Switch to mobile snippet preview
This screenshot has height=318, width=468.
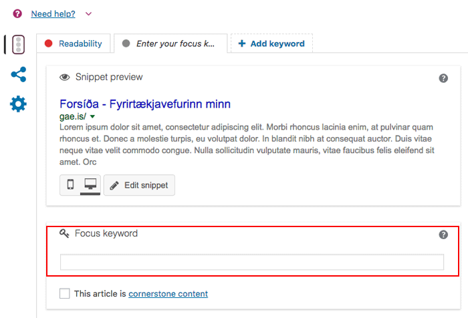(70, 184)
